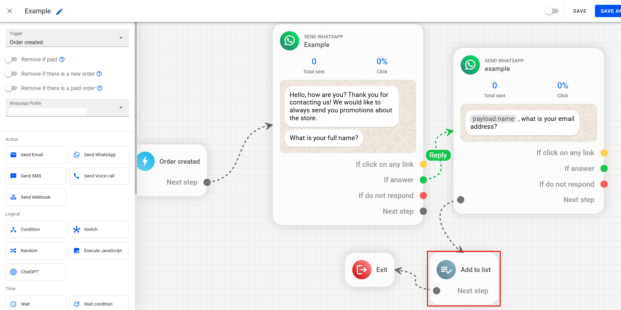621x310 pixels.
Task: Click the Add to list node icon
Action: pos(446,270)
